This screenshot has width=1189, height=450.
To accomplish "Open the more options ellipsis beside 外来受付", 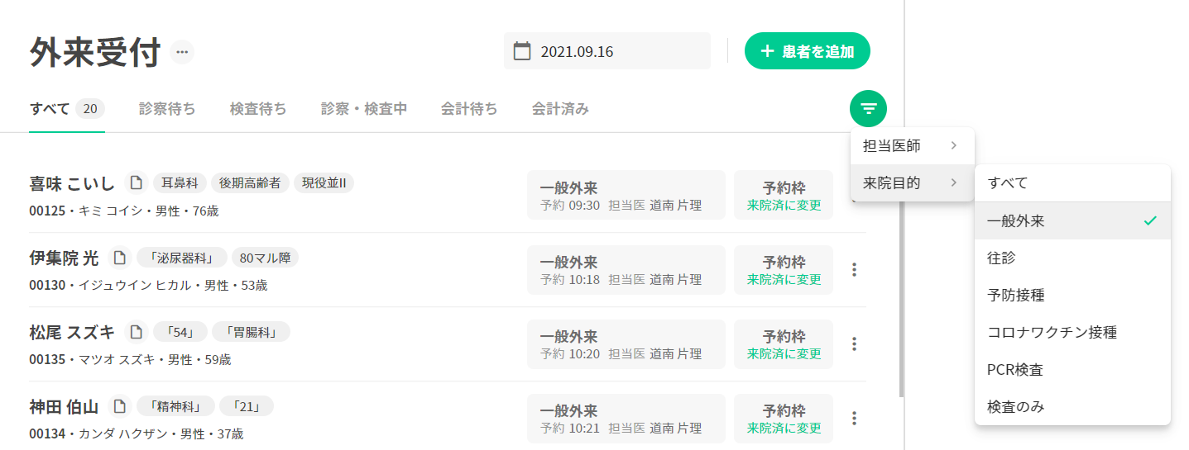I will tap(182, 52).
